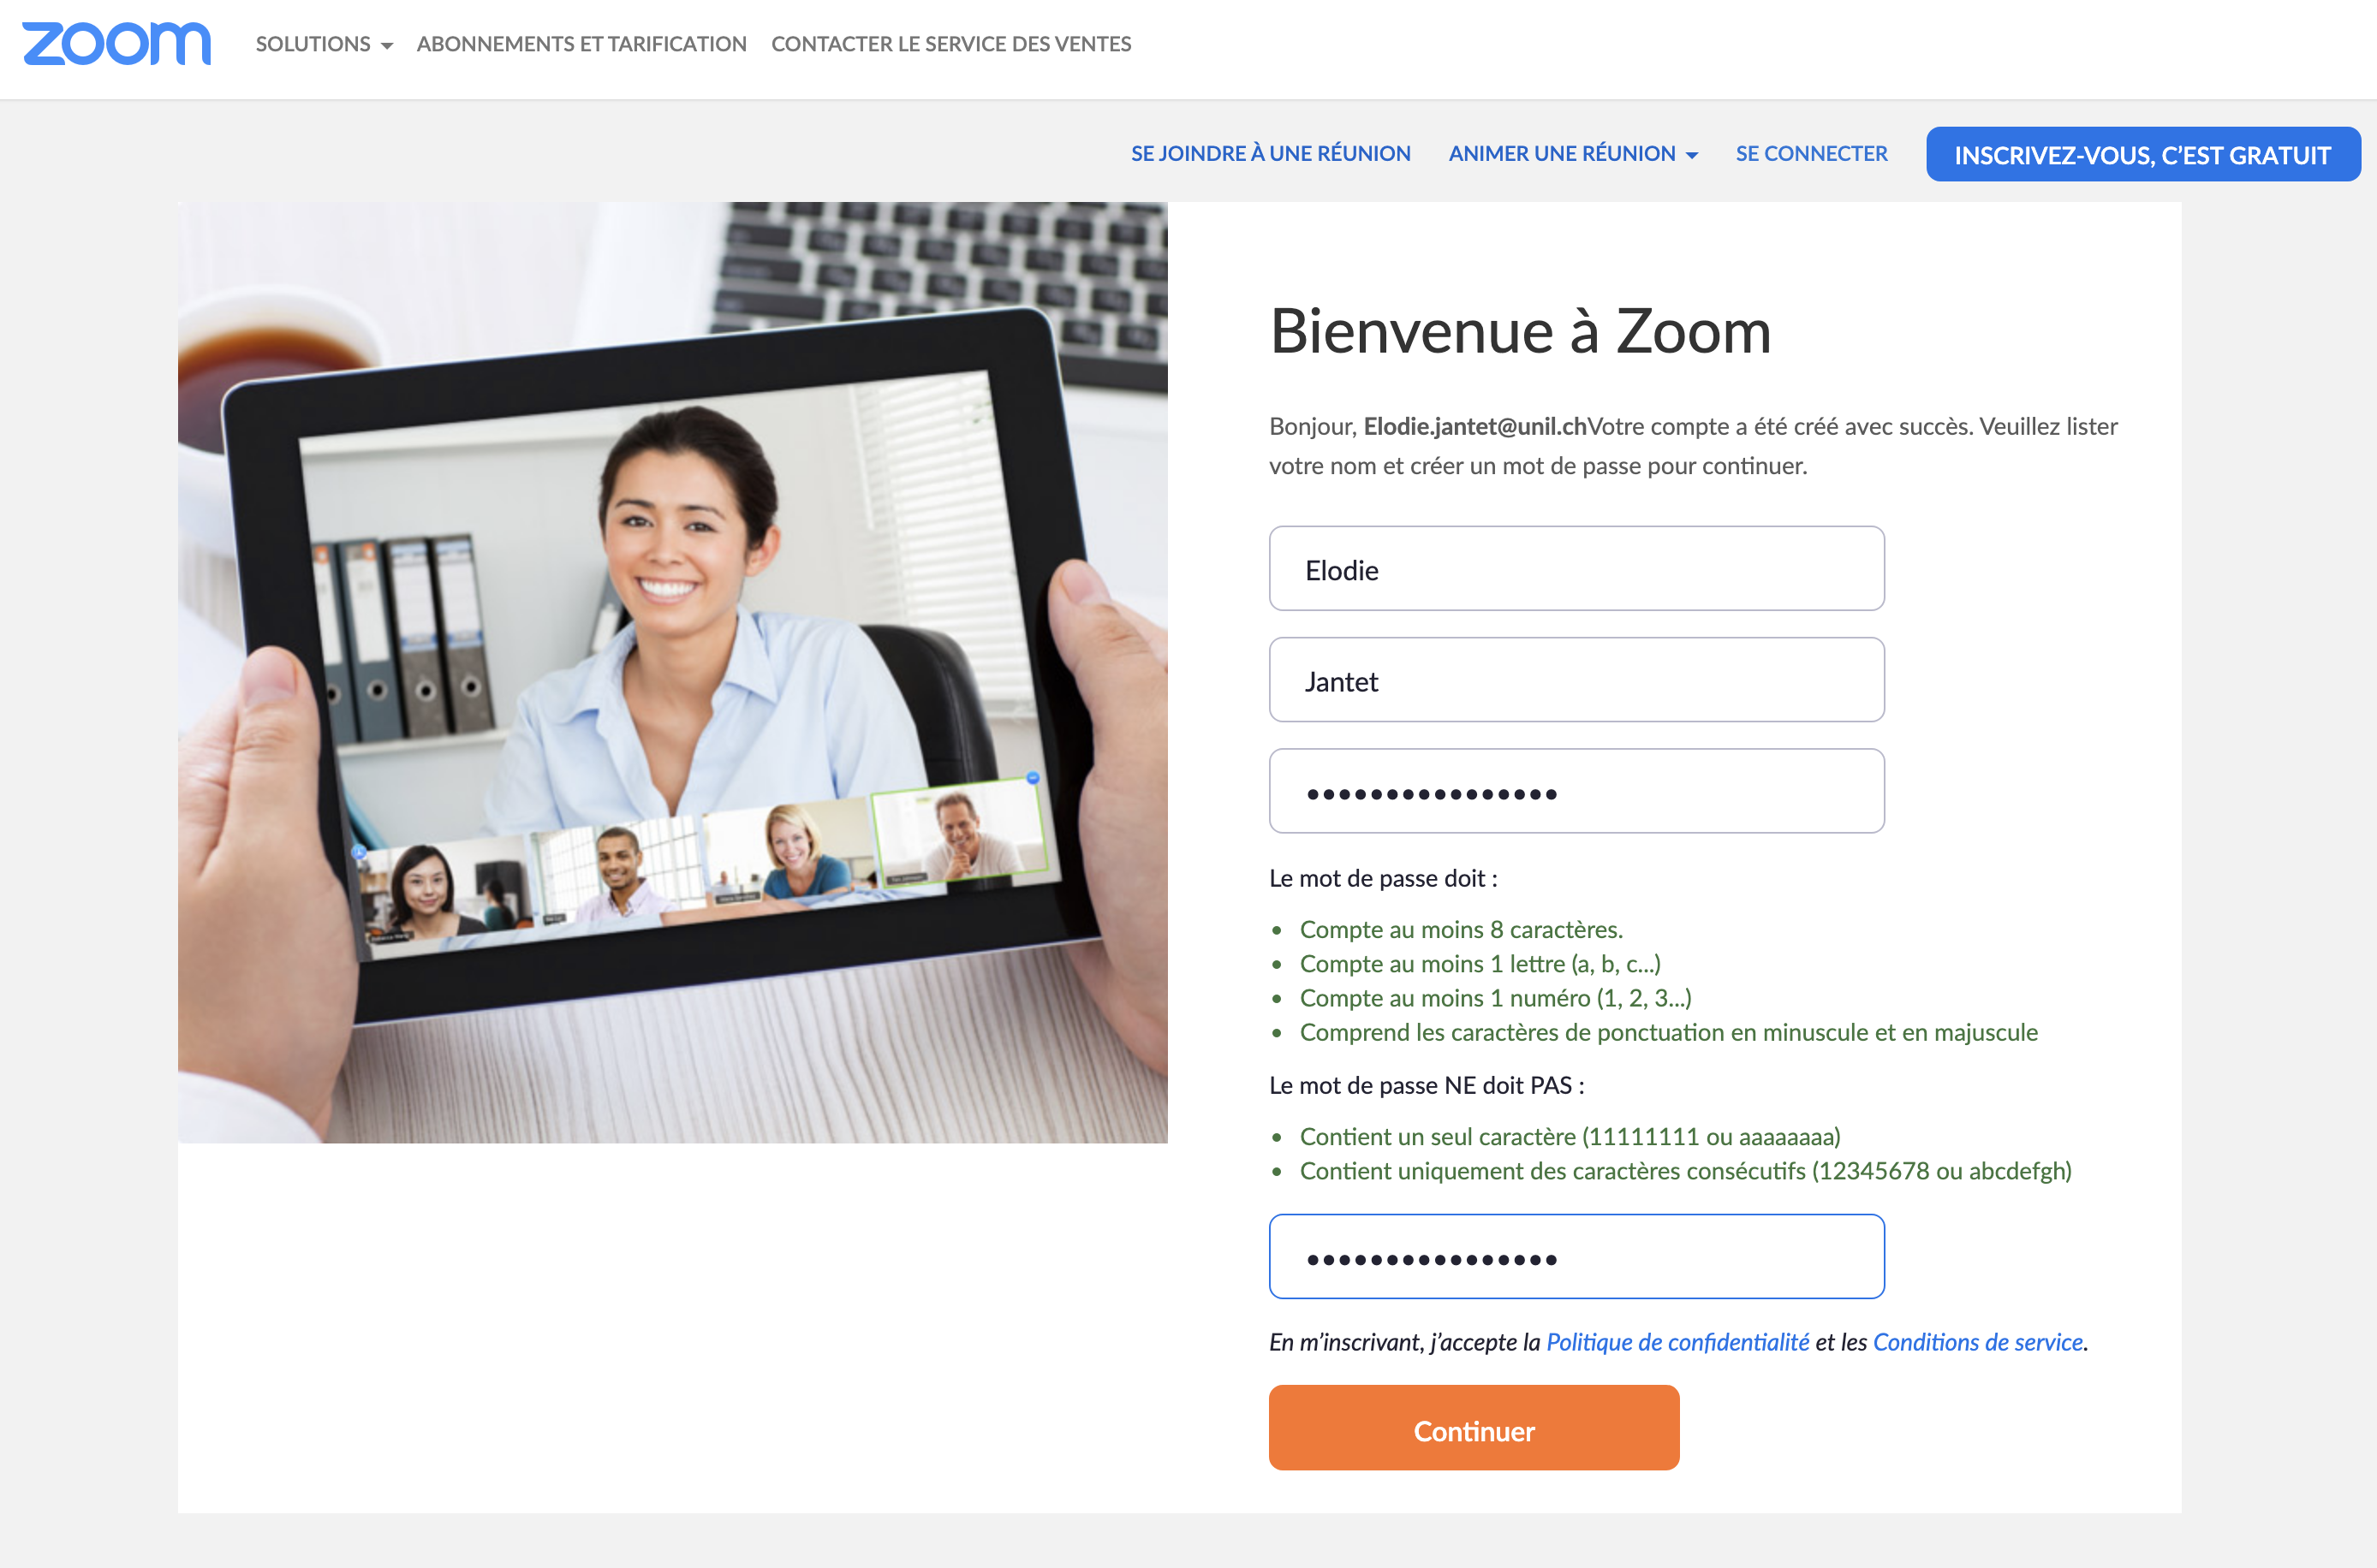Click Se joindre à une réunion

tap(1271, 154)
